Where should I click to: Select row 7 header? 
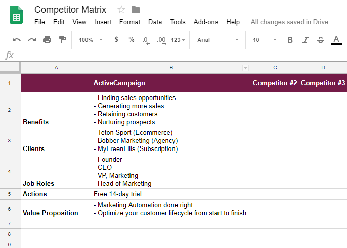click(x=11, y=223)
